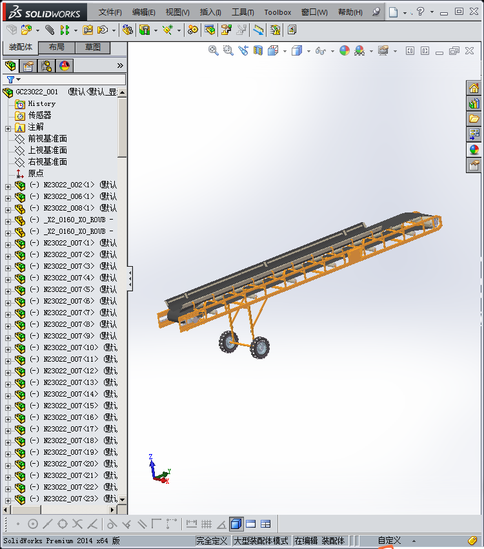Select the 原点 origin item
The height and width of the screenshot is (549, 484).
[x=35, y=173]
